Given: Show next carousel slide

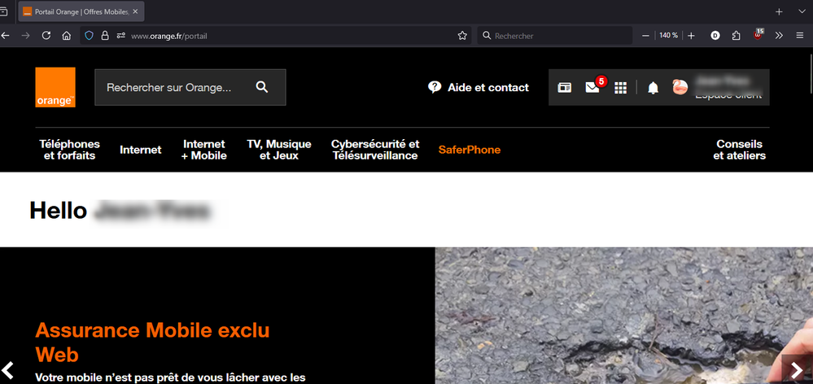Looking at the screenshot, I should point(797,370).
